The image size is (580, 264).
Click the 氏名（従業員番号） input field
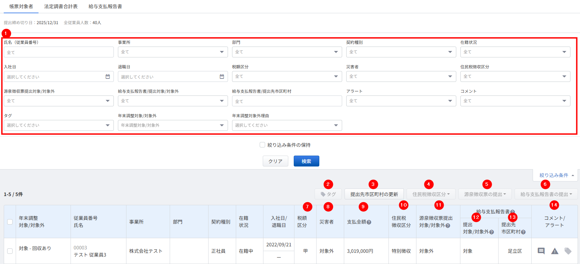(59, 52)
